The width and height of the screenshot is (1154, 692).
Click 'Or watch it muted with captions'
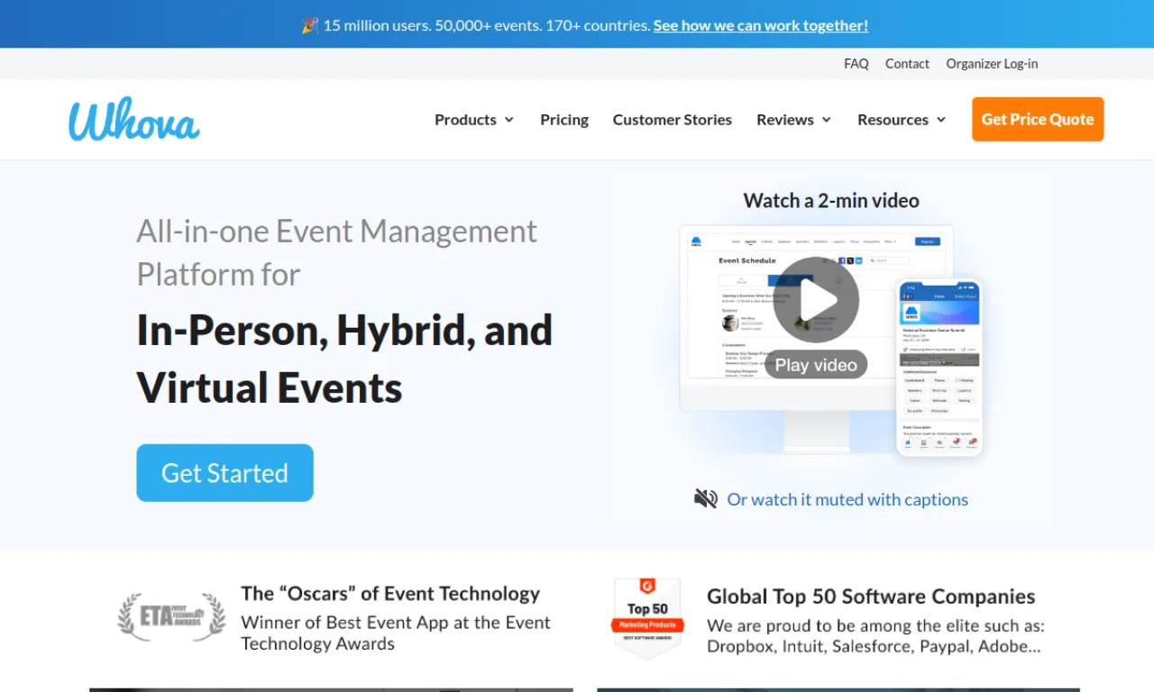[847, 499]
